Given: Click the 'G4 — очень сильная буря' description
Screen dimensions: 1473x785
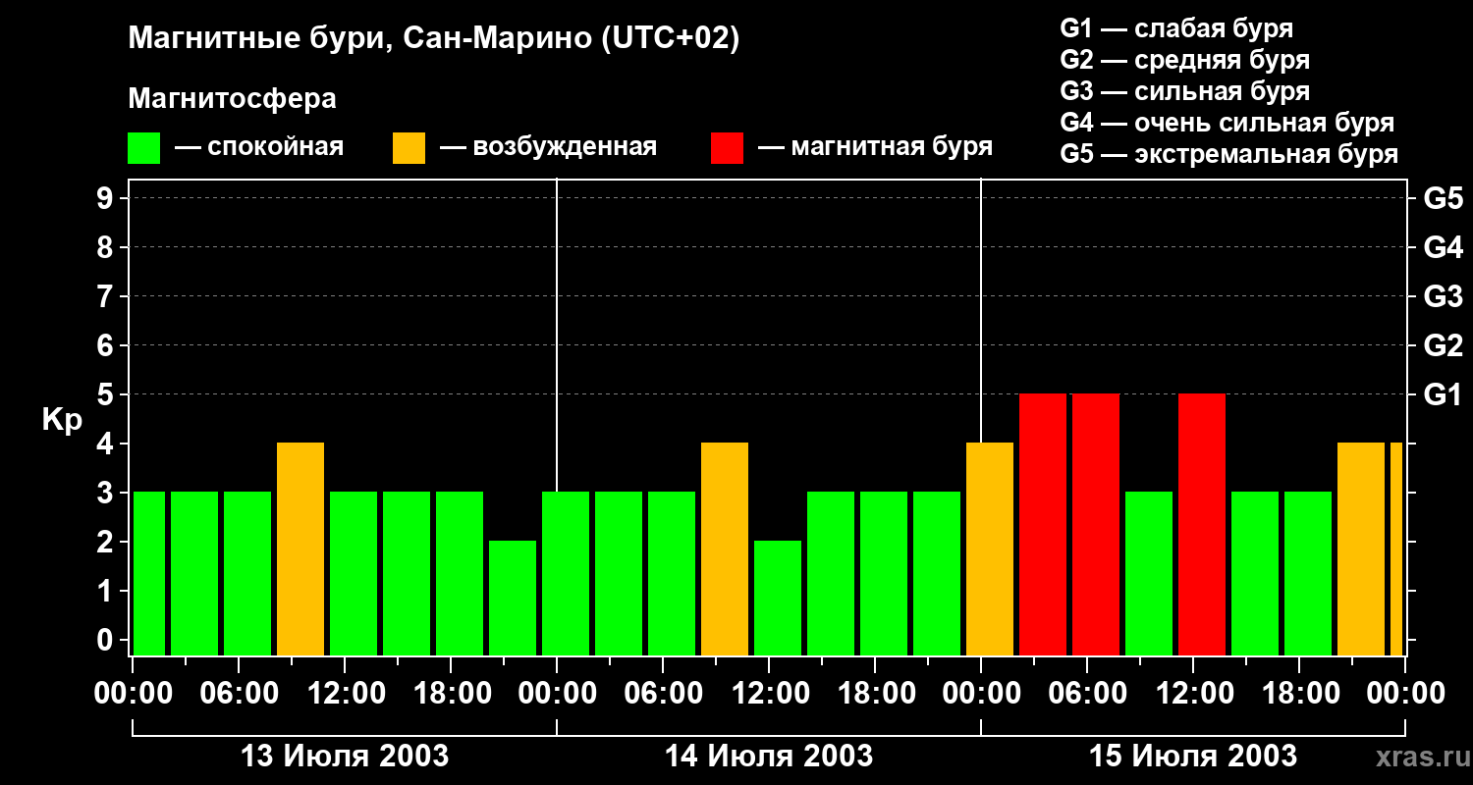Looking at the screenshot, I should point(1227,123).
